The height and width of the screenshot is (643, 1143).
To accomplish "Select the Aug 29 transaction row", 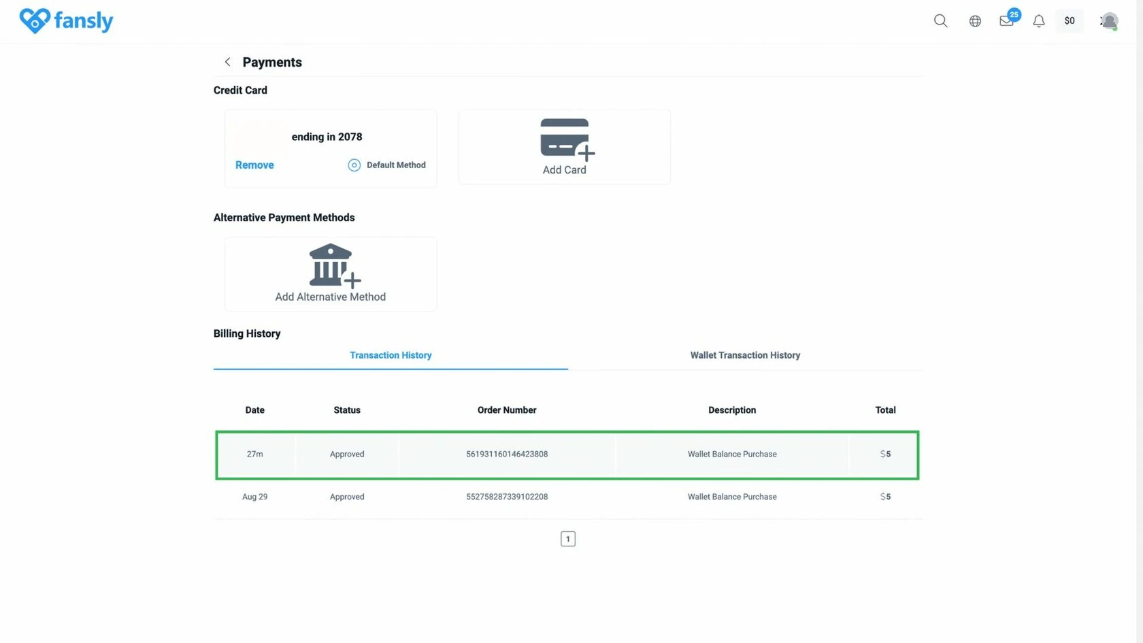I will pyautogui.click(x=567, y=497).
